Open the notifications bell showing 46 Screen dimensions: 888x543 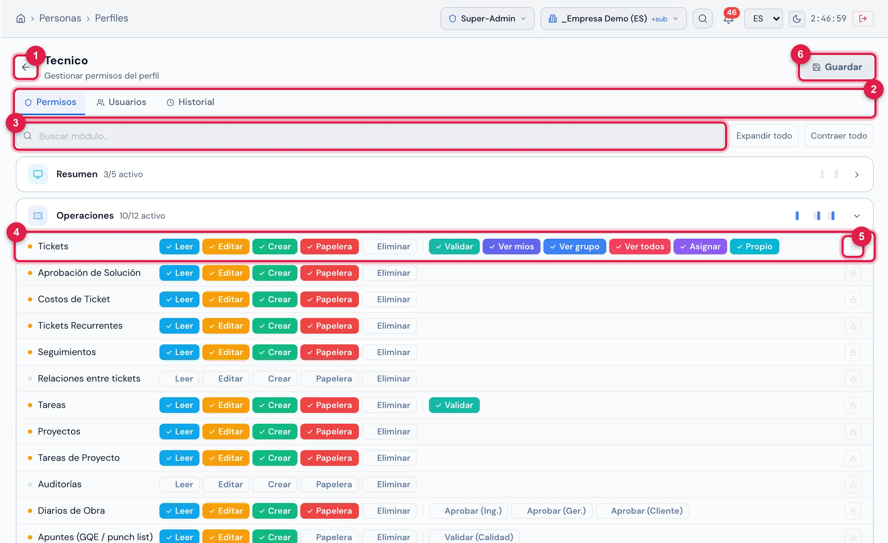pyautogui.click(x=728, y=18)
